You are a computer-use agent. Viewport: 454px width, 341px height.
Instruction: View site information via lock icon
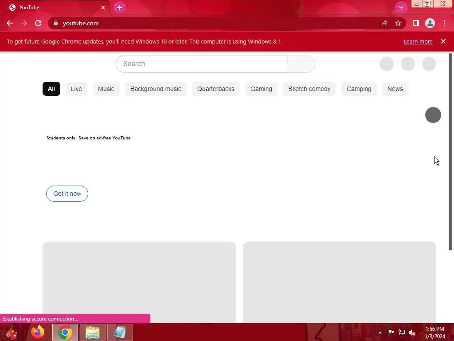click(x=56, y=23)
